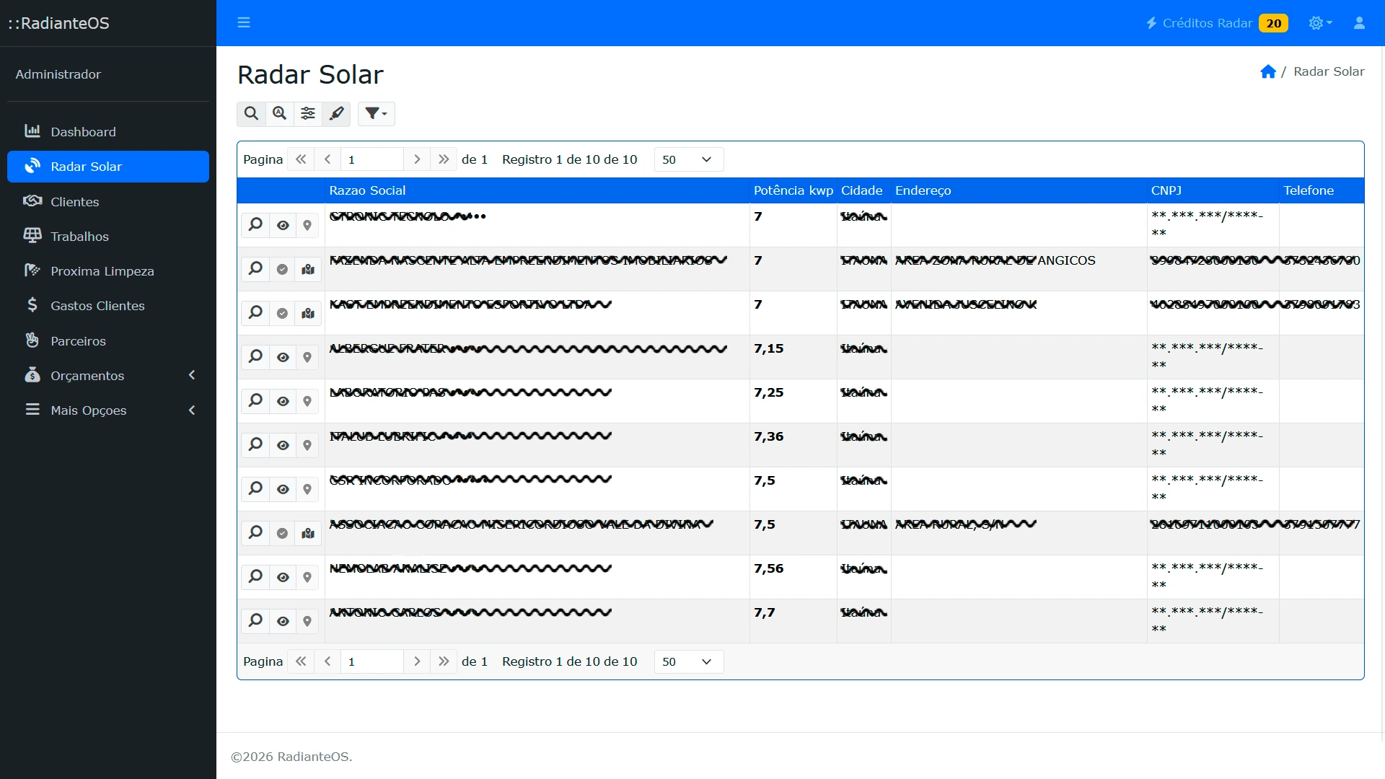Click the brush clear-filters toolbar button
The height and width of the screenshot is (779, 1385).
click(x=336, y=113)
